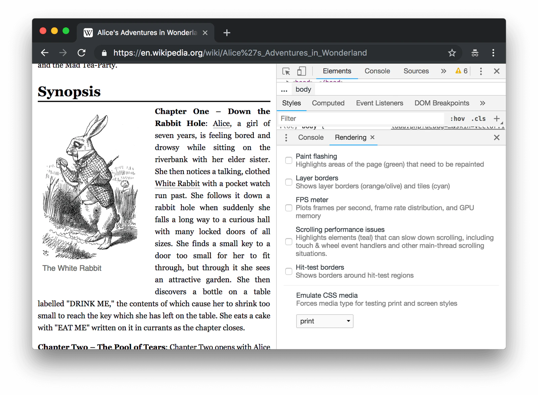Open the Emulate CSS media dropdown
The width and height of the screenshot is (538, 395).
[325, 321]
